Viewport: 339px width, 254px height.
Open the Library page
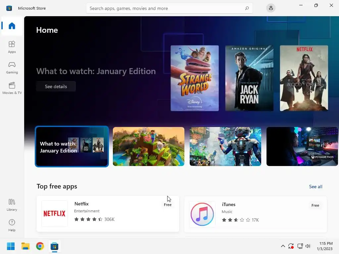coord(12,205)
